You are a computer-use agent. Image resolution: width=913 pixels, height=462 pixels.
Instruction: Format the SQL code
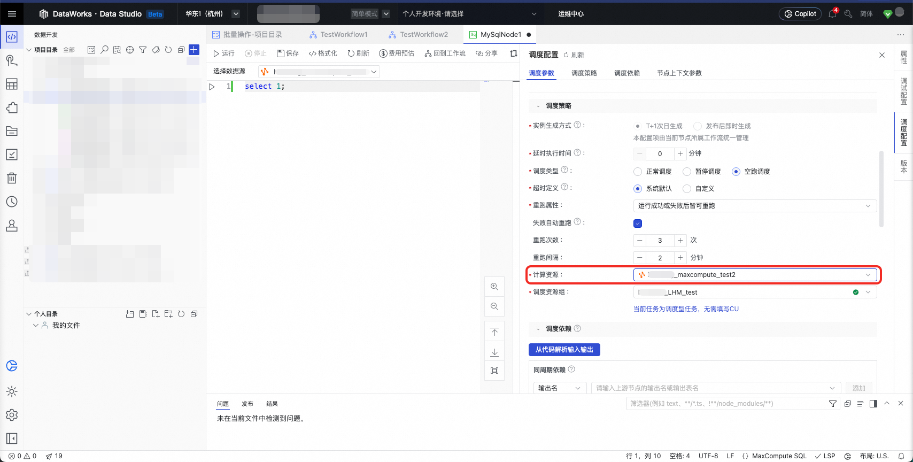click(323, 53)
